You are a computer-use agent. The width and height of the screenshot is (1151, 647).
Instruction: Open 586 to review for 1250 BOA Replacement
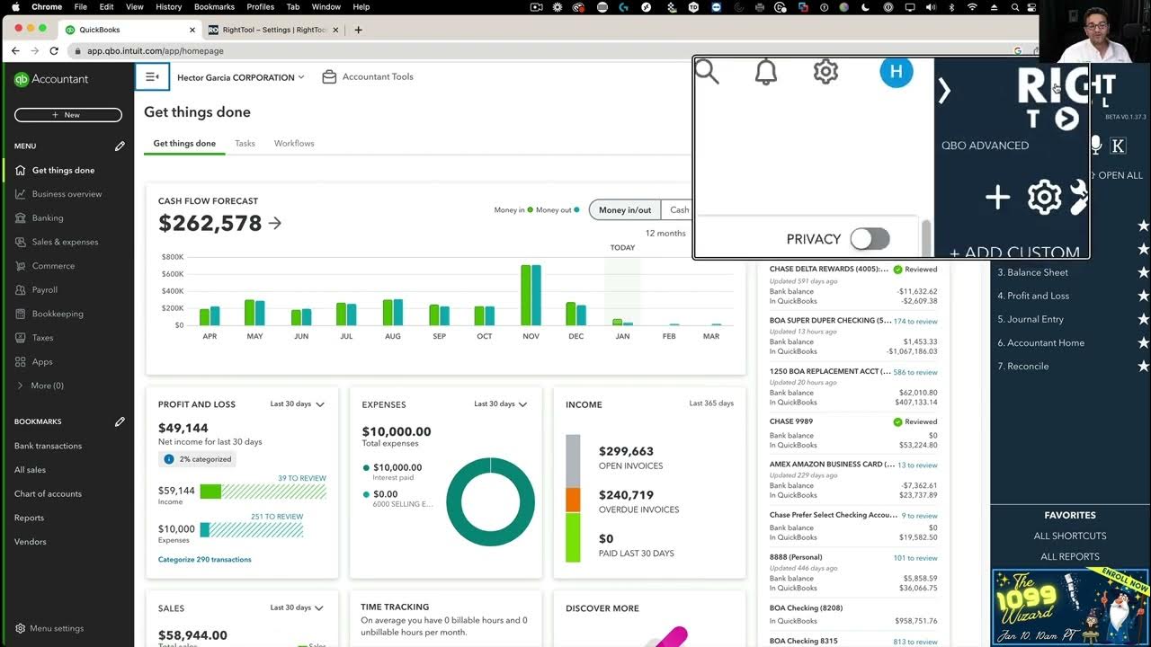pos(915,372)
